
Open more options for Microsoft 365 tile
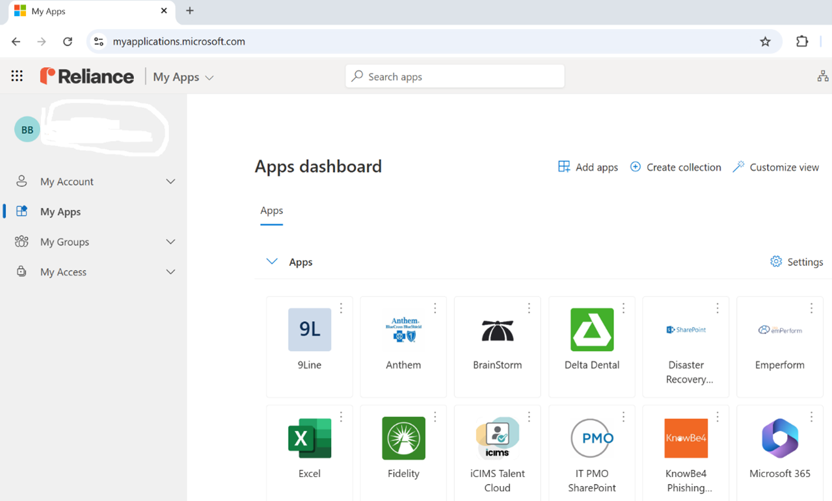[x=811, y=417]
